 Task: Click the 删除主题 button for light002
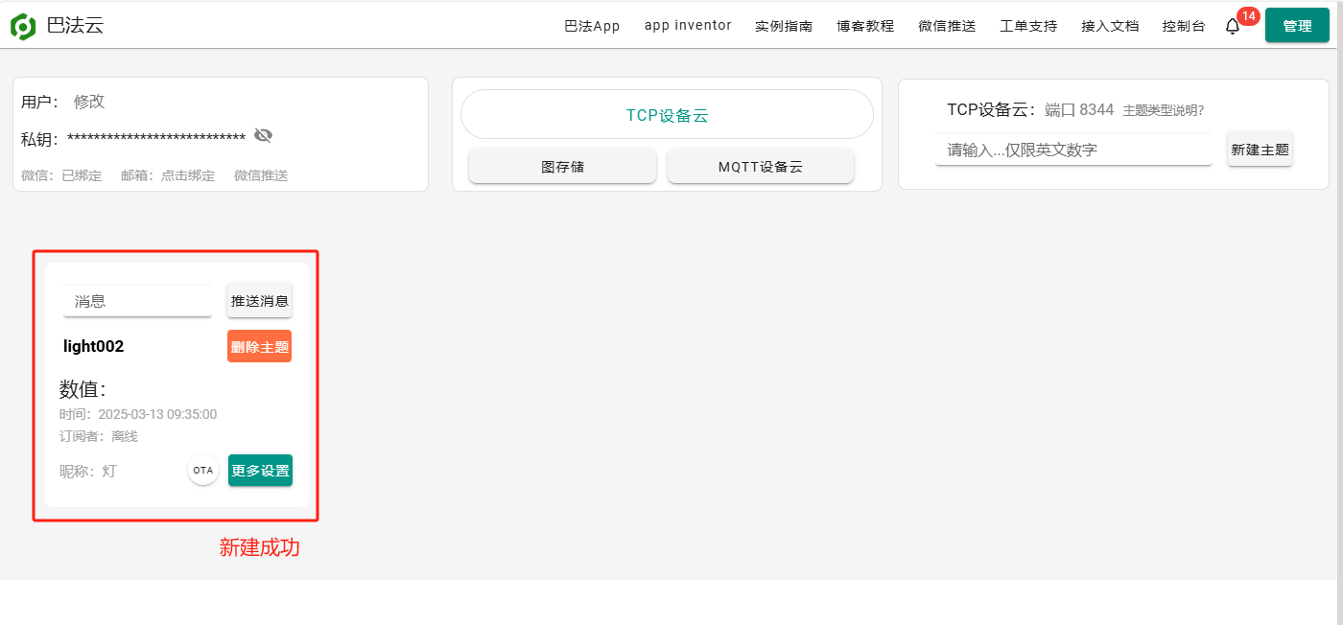pos(259,346)
